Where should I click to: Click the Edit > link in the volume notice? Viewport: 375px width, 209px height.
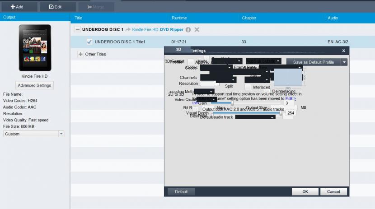(x=291, y=98)
